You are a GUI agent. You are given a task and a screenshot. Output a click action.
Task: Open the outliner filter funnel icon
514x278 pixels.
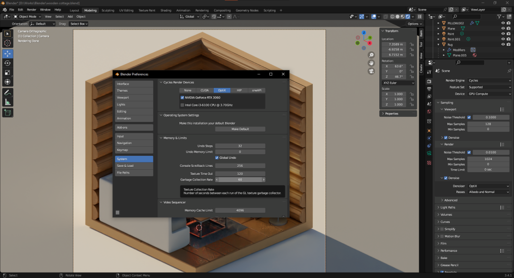[x=499, y=16]
